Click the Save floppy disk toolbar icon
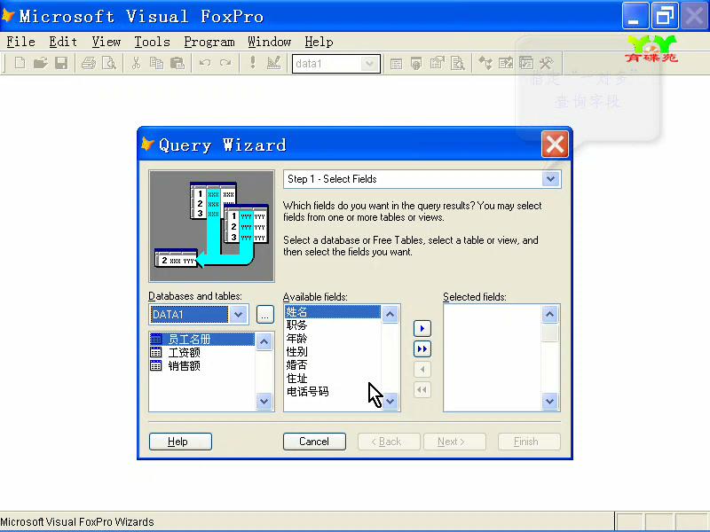The height and width of the screenshot is (532, 710). (x=61, y=63)
